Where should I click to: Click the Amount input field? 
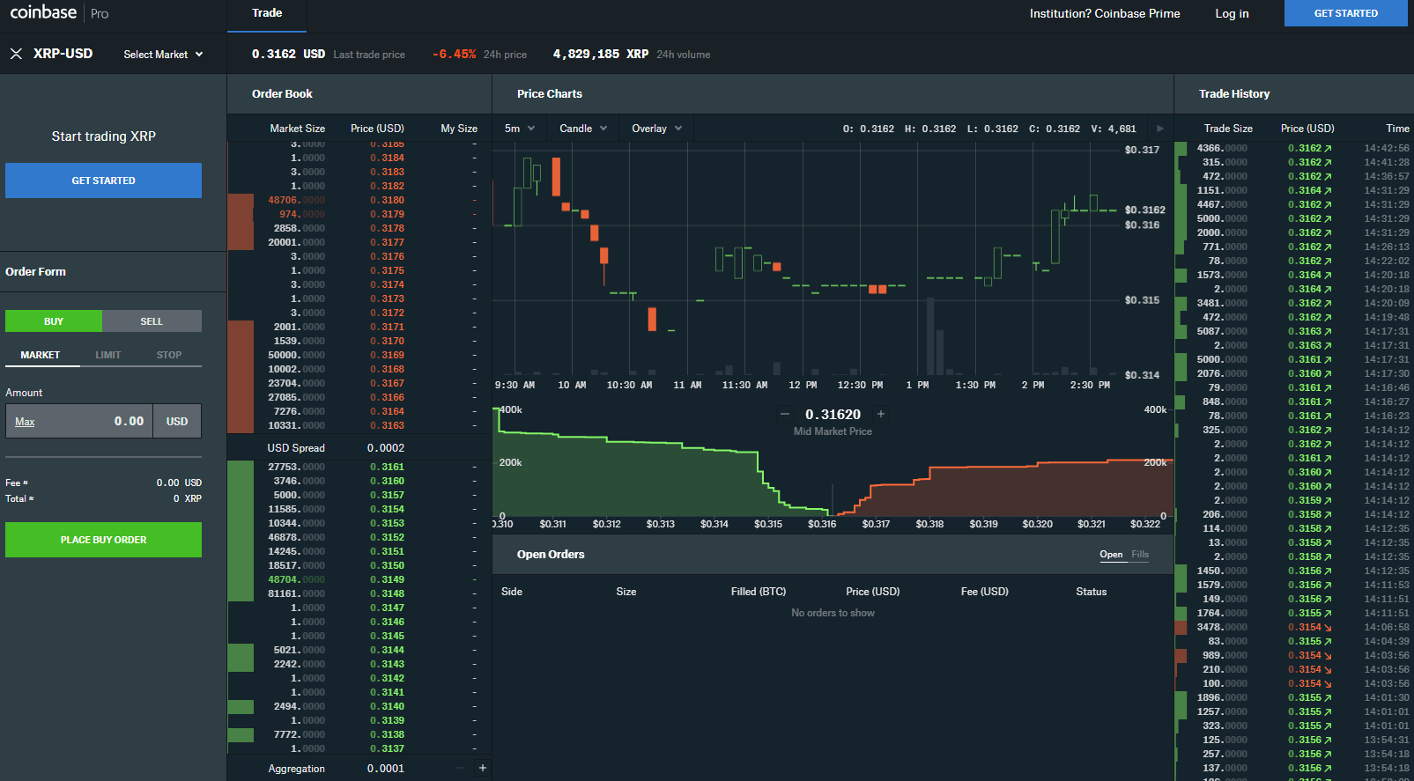pos(80,421)
